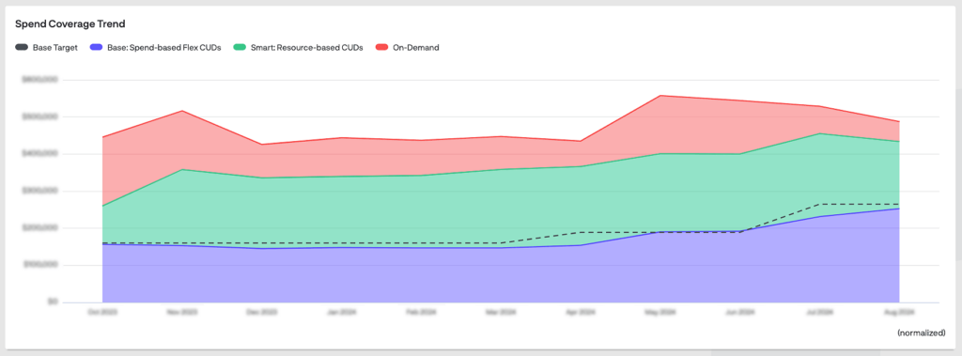Select the Spend Coverage Trend title
Image resolution: width=962 pixels, height=356 pixels.
(x=70, y=23)
